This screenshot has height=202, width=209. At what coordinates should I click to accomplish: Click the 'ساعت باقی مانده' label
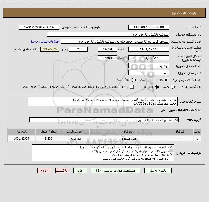click(27, 49)
